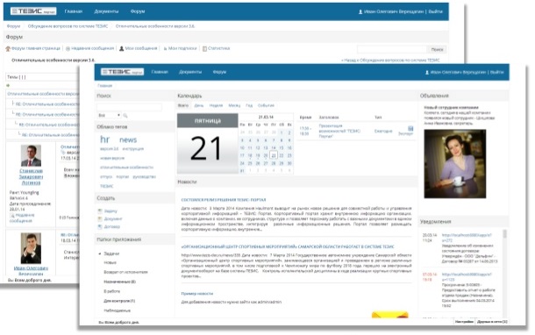
Task: Open the Темы dropdown in forum window
Action: (x=41, y=77)
